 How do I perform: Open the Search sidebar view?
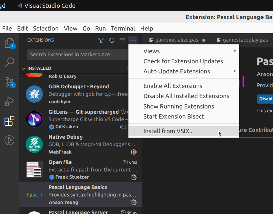click(9, 62)
